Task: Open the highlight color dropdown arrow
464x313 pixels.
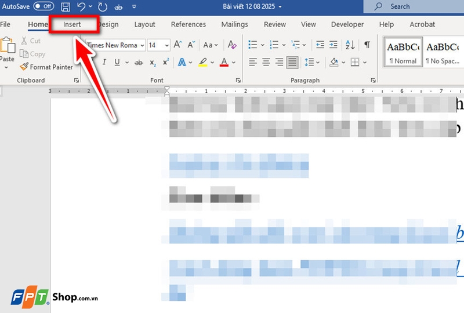Action: tap(212, 63)
